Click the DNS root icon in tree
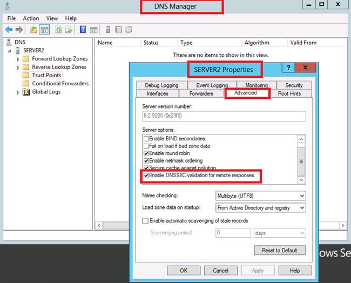 click(x=9, y=42)
